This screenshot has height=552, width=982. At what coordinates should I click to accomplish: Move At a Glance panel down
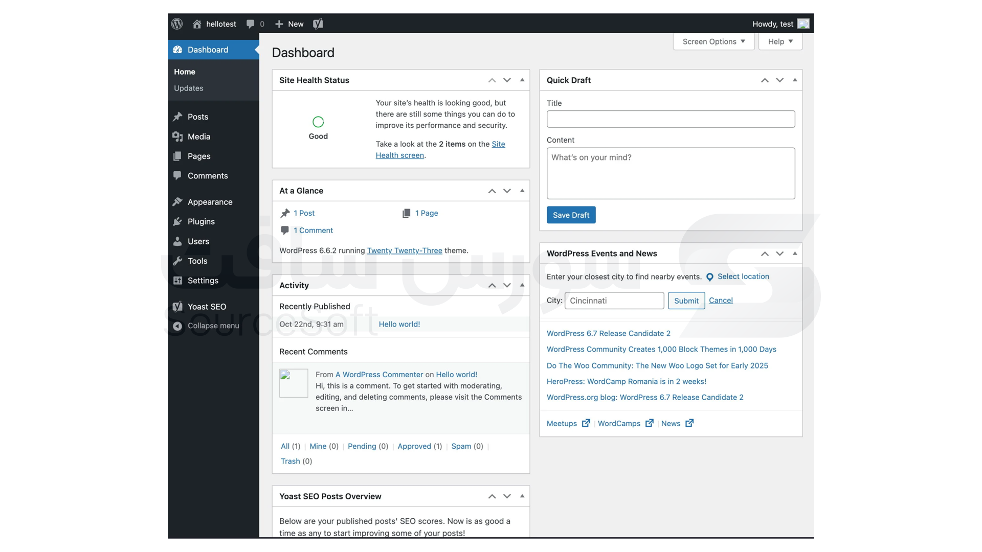click(x=507, y=191)
